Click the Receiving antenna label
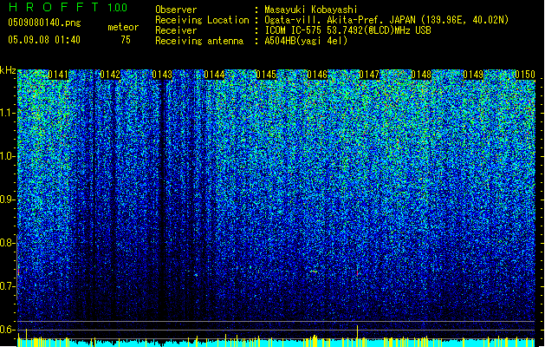Viewport: 545px width, 347px height. tap(199, 41)
